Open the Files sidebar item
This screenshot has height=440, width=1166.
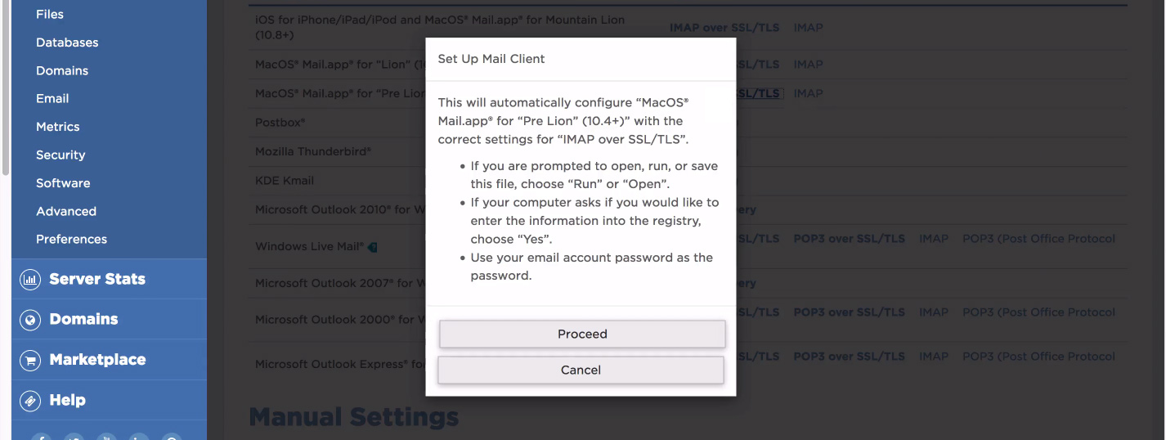pyautogui.click(x=50, y=15)
